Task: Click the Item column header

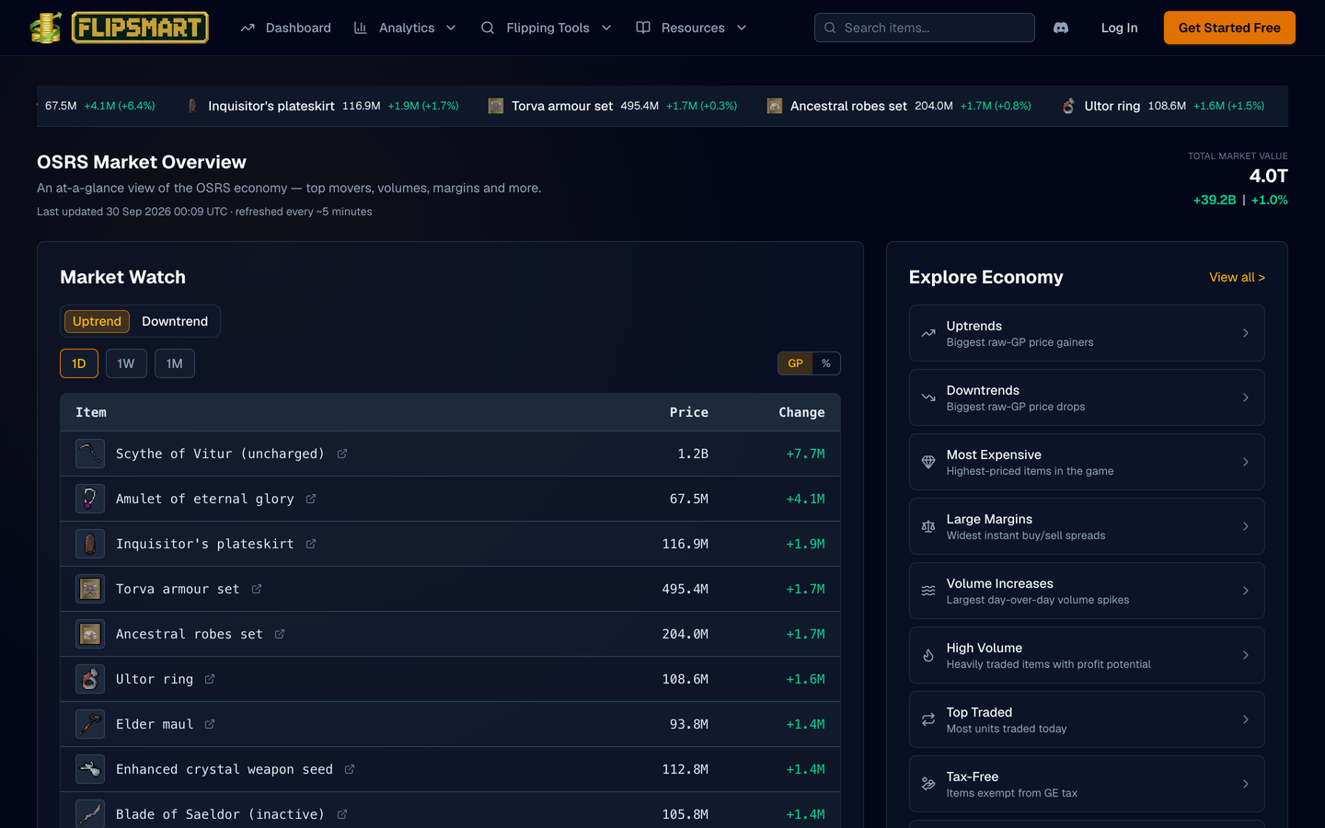Action: pos(91,412)
